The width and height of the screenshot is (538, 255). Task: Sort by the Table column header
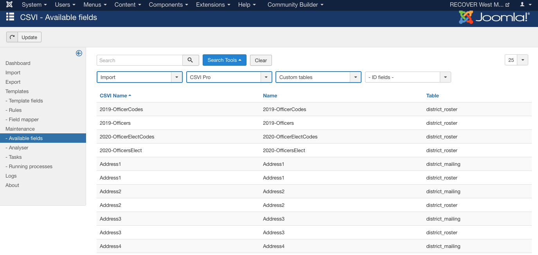[432, 95]
